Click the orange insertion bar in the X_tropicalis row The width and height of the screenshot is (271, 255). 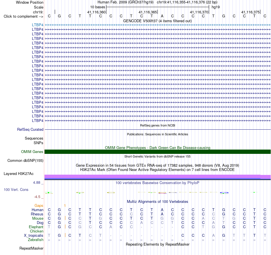point(65,235)
